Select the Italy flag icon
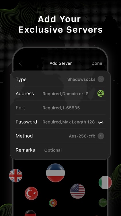 coord(105,182)
